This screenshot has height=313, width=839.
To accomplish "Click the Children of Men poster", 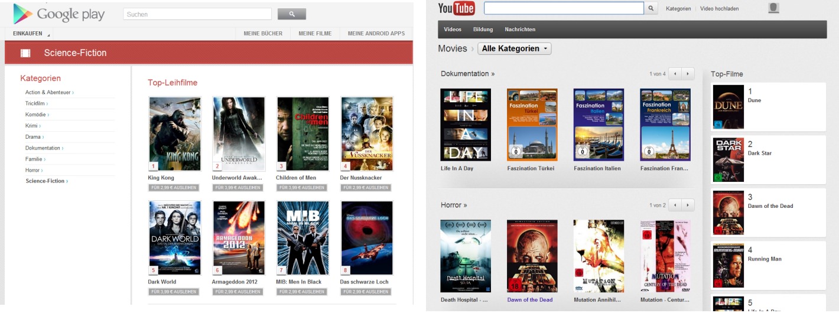I will coord(303,133).
